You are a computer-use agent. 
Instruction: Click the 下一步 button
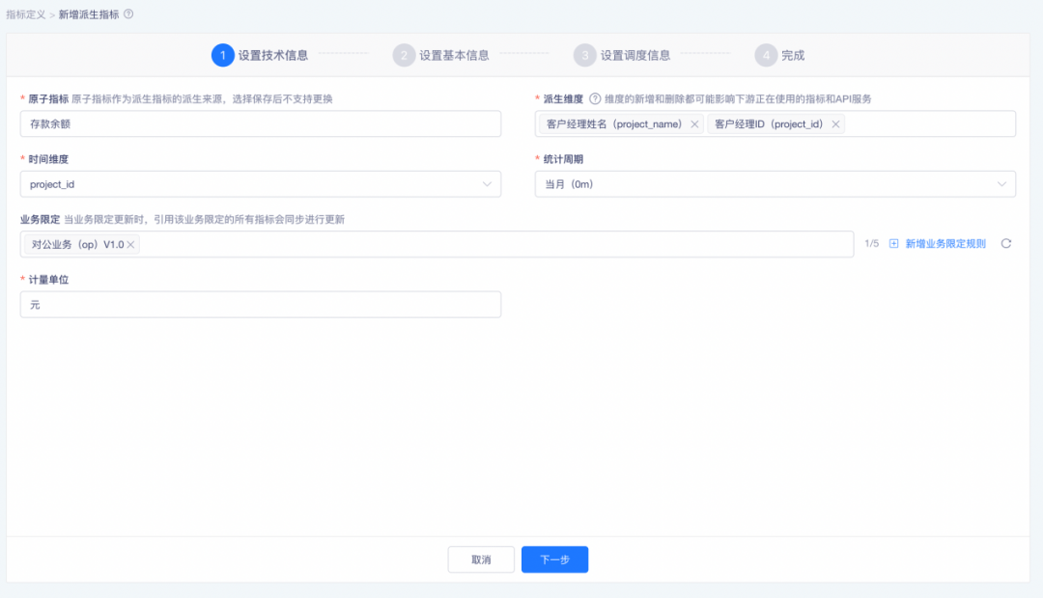(554, 559)
